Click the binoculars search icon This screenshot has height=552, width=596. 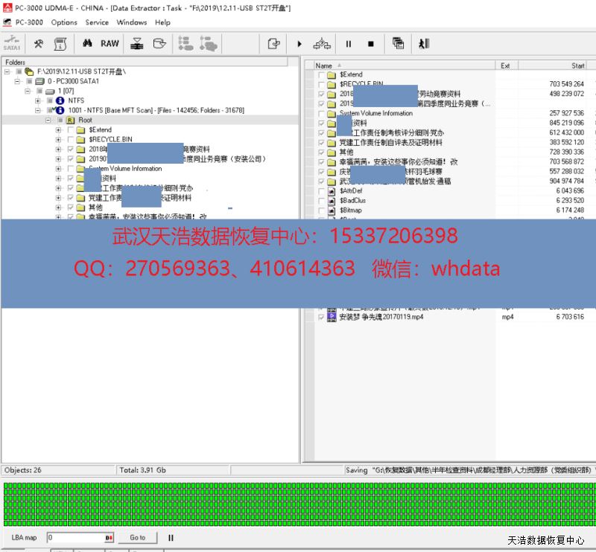click(87, 44)
